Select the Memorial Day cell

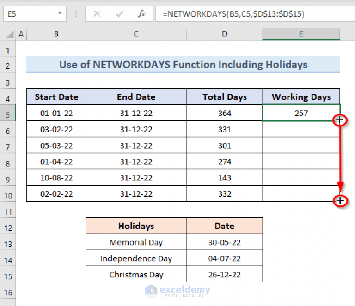click(136, 242)
